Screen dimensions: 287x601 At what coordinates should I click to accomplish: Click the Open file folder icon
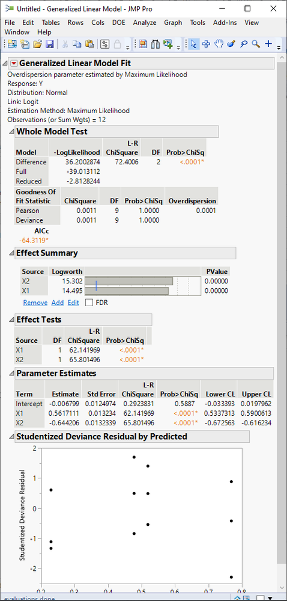click(x=37, y=45)
